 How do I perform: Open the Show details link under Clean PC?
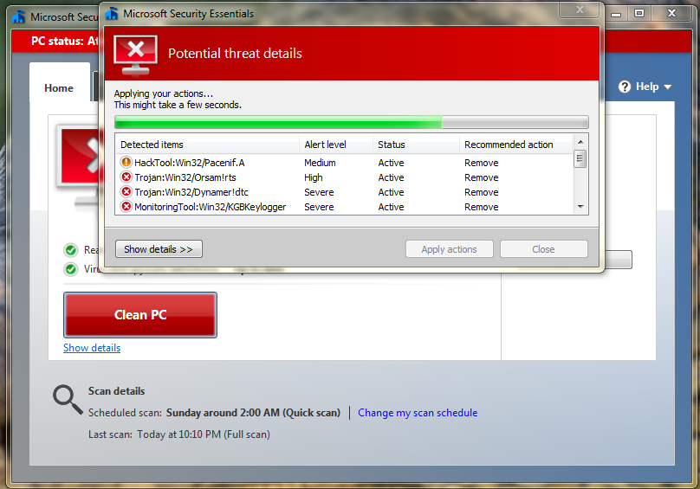tap(92, 348)
